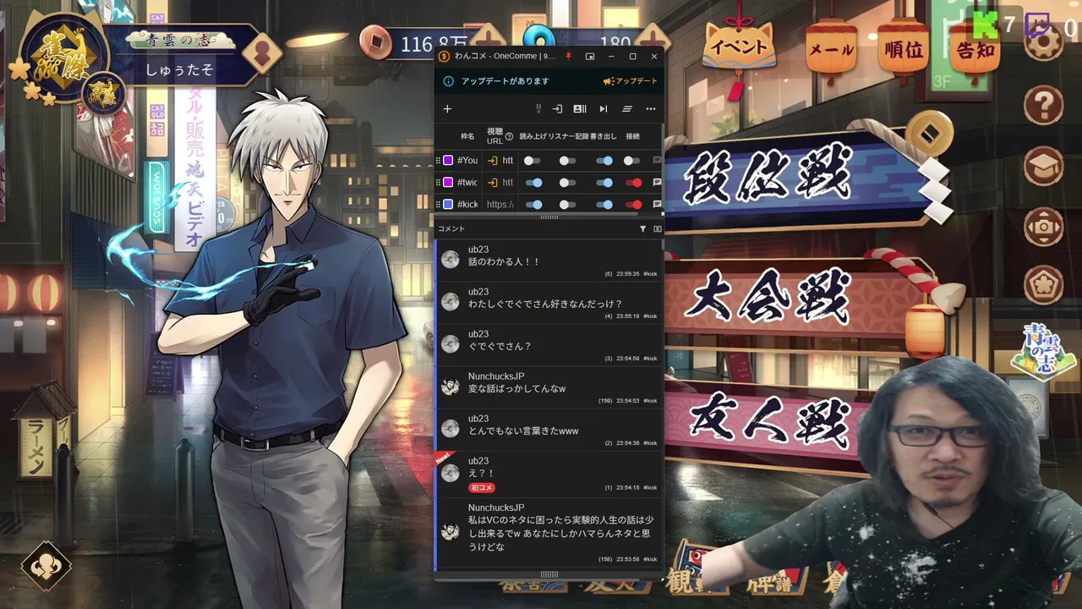The width and height of the screenshot is (1082, 609).
Task: Pick the purple color swatch of #You row
Action: pyautogui.click(x=448, y=160)
